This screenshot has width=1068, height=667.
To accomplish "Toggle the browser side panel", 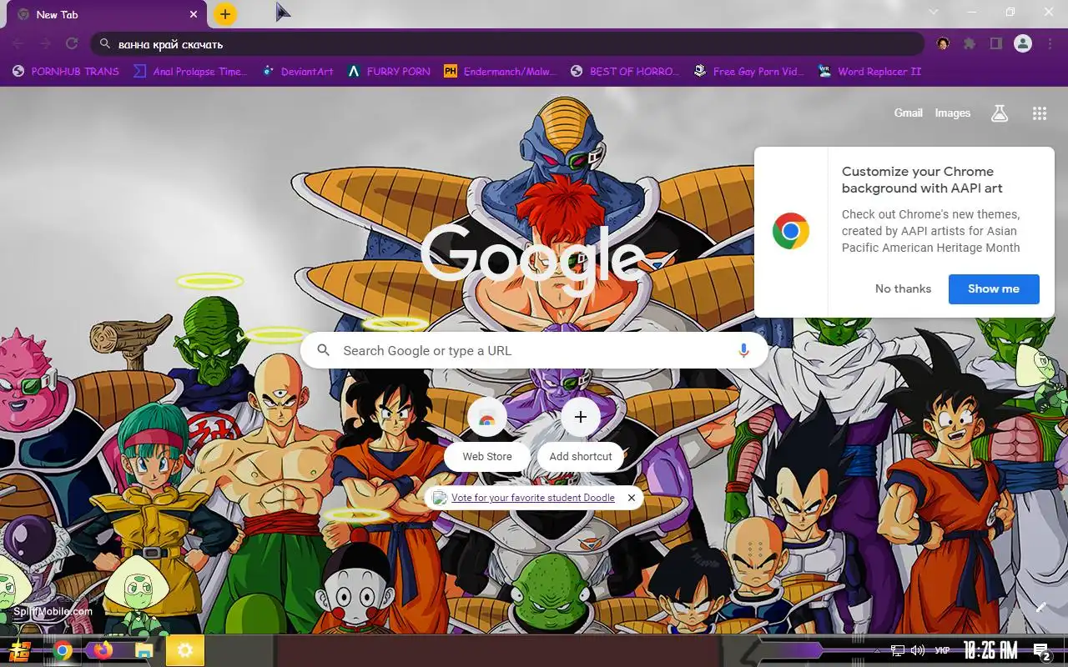I will click(995, 43).
